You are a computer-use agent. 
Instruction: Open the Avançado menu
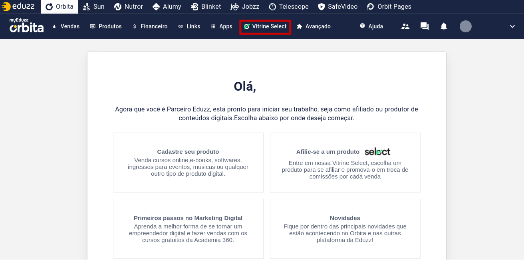(x=314, y=26)
